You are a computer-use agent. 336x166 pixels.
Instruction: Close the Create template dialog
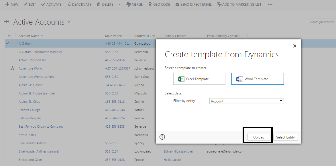[x=295, y=46]
